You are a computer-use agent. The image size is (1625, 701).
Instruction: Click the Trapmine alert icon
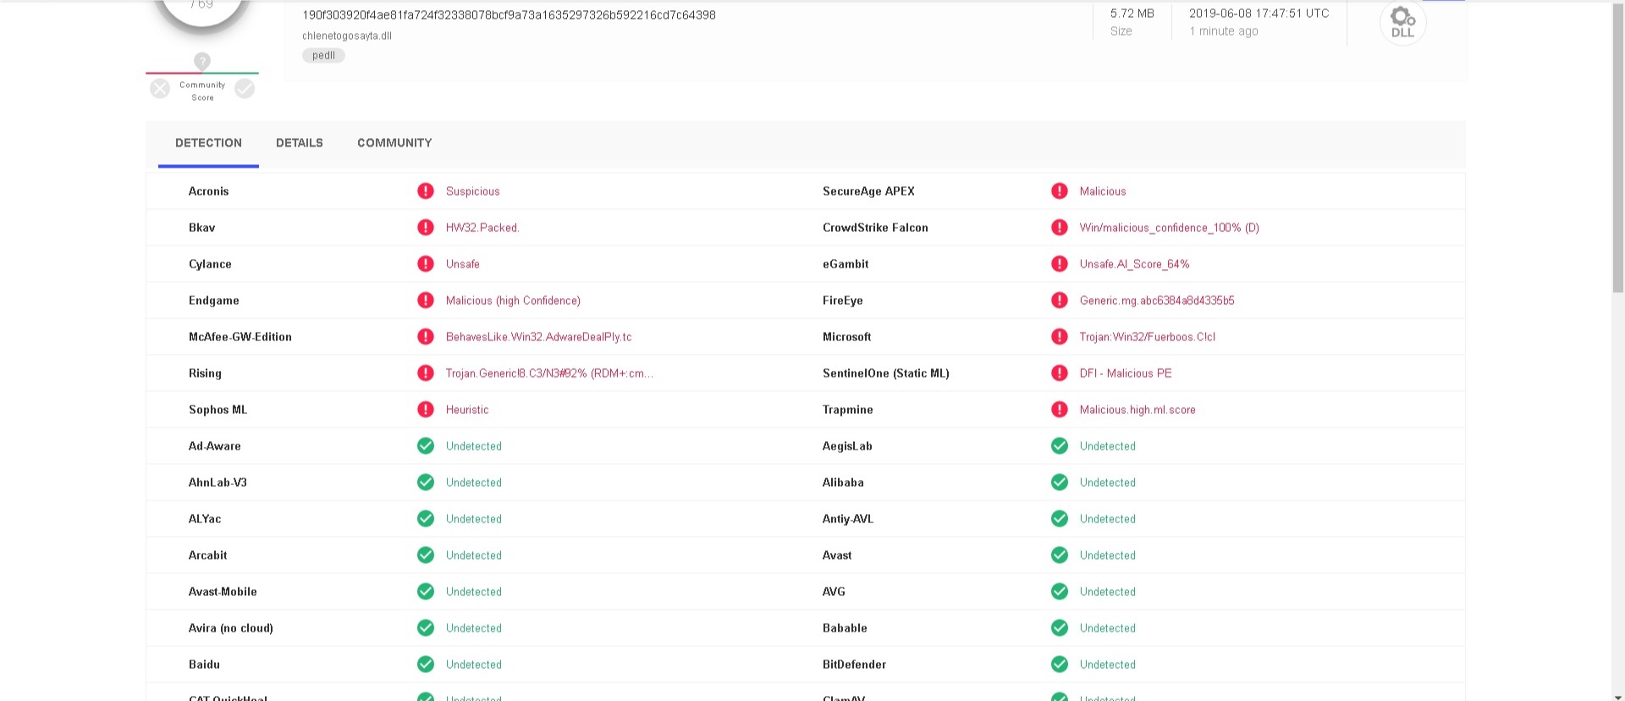(x=1060, y=410)
